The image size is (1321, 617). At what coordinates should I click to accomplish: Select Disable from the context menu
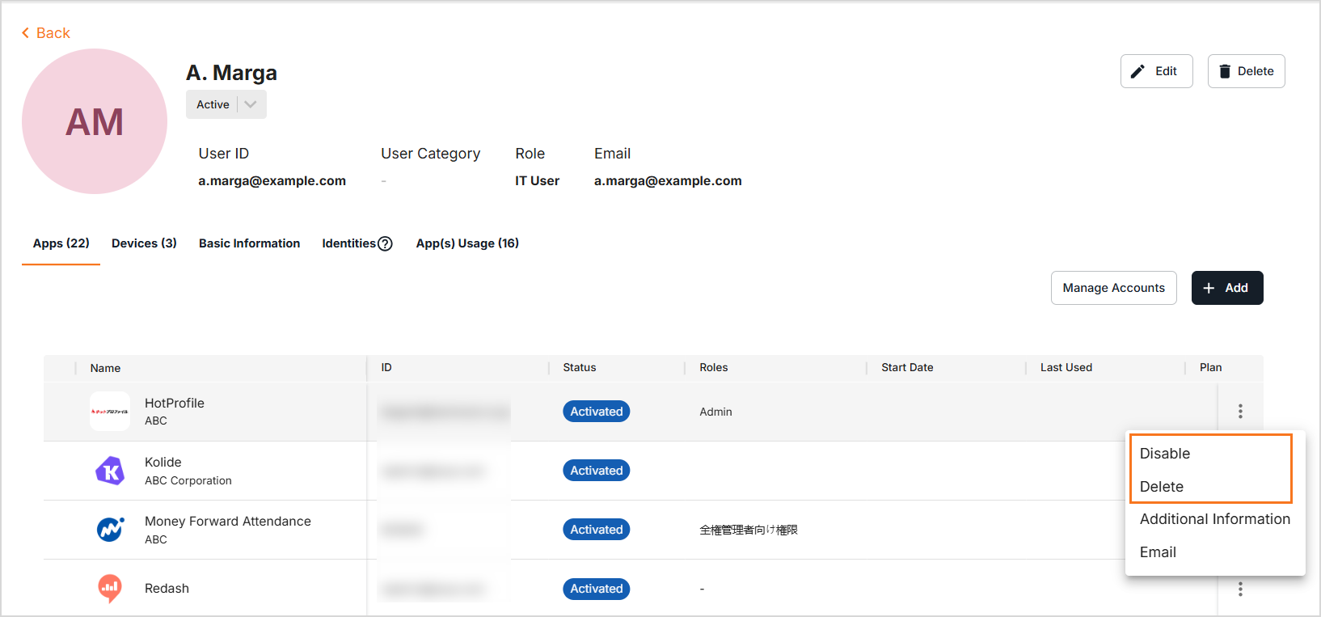pyautogui.click(x=1165, y=454)
